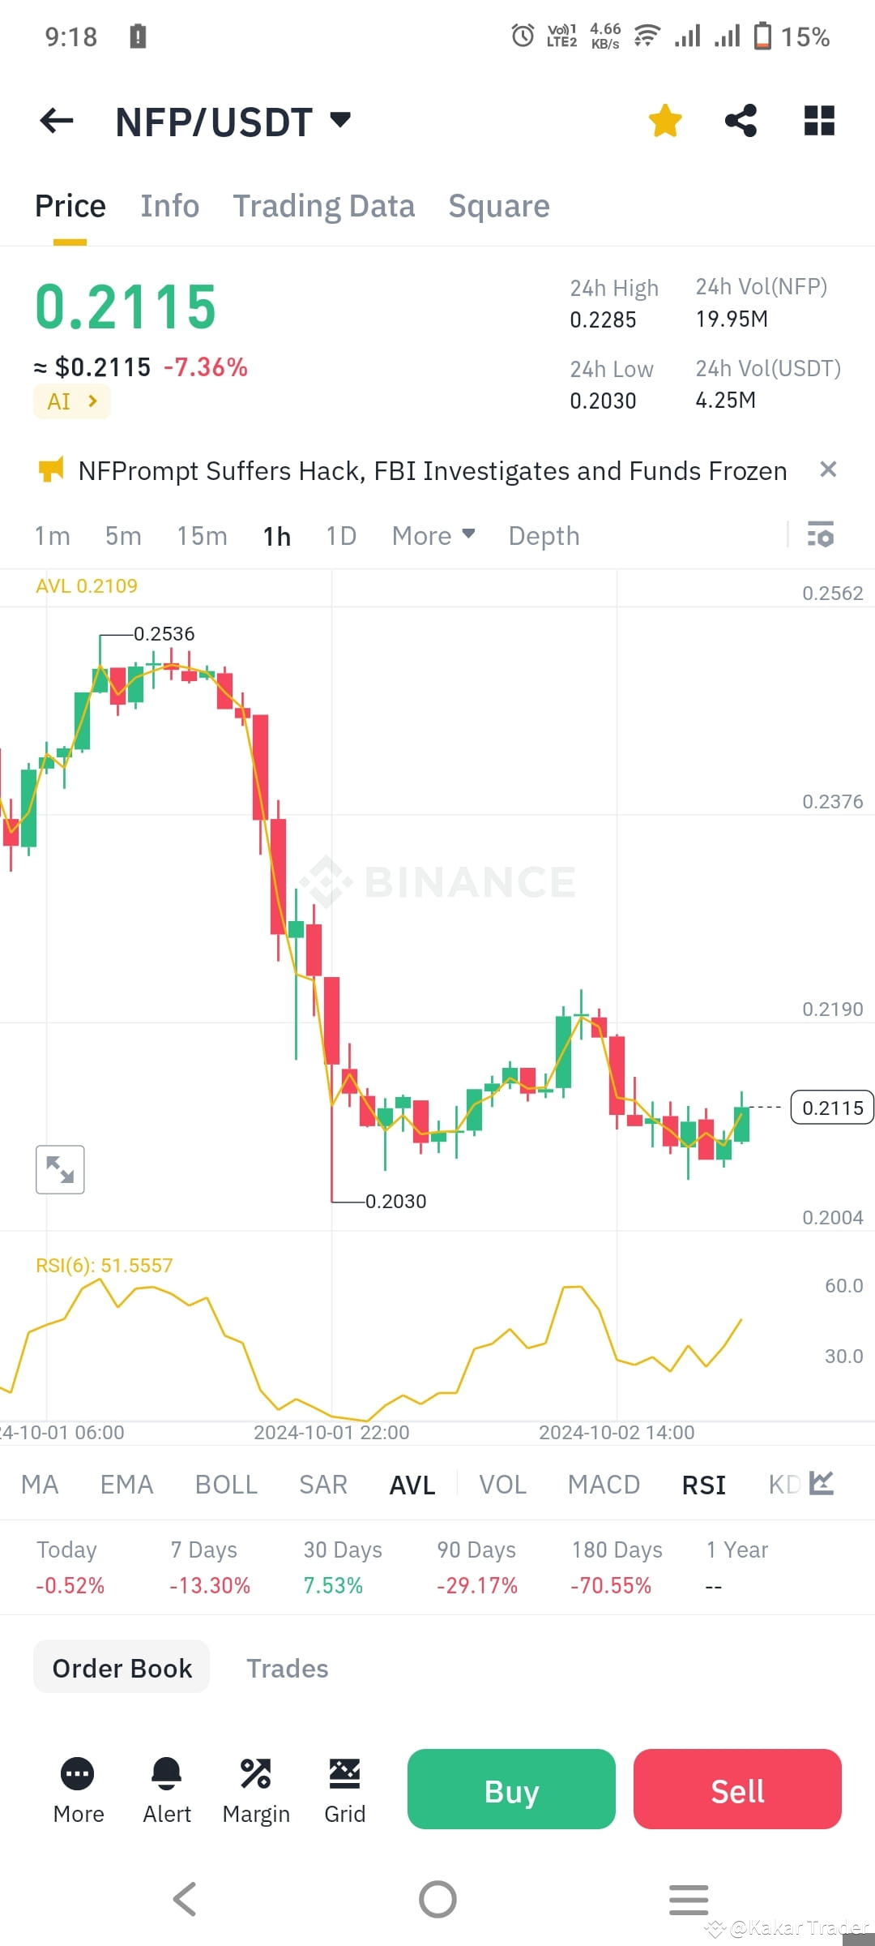Open the trading layout grid icon
The width and height of the screenshot is (875, 1946).
[818, 120]
